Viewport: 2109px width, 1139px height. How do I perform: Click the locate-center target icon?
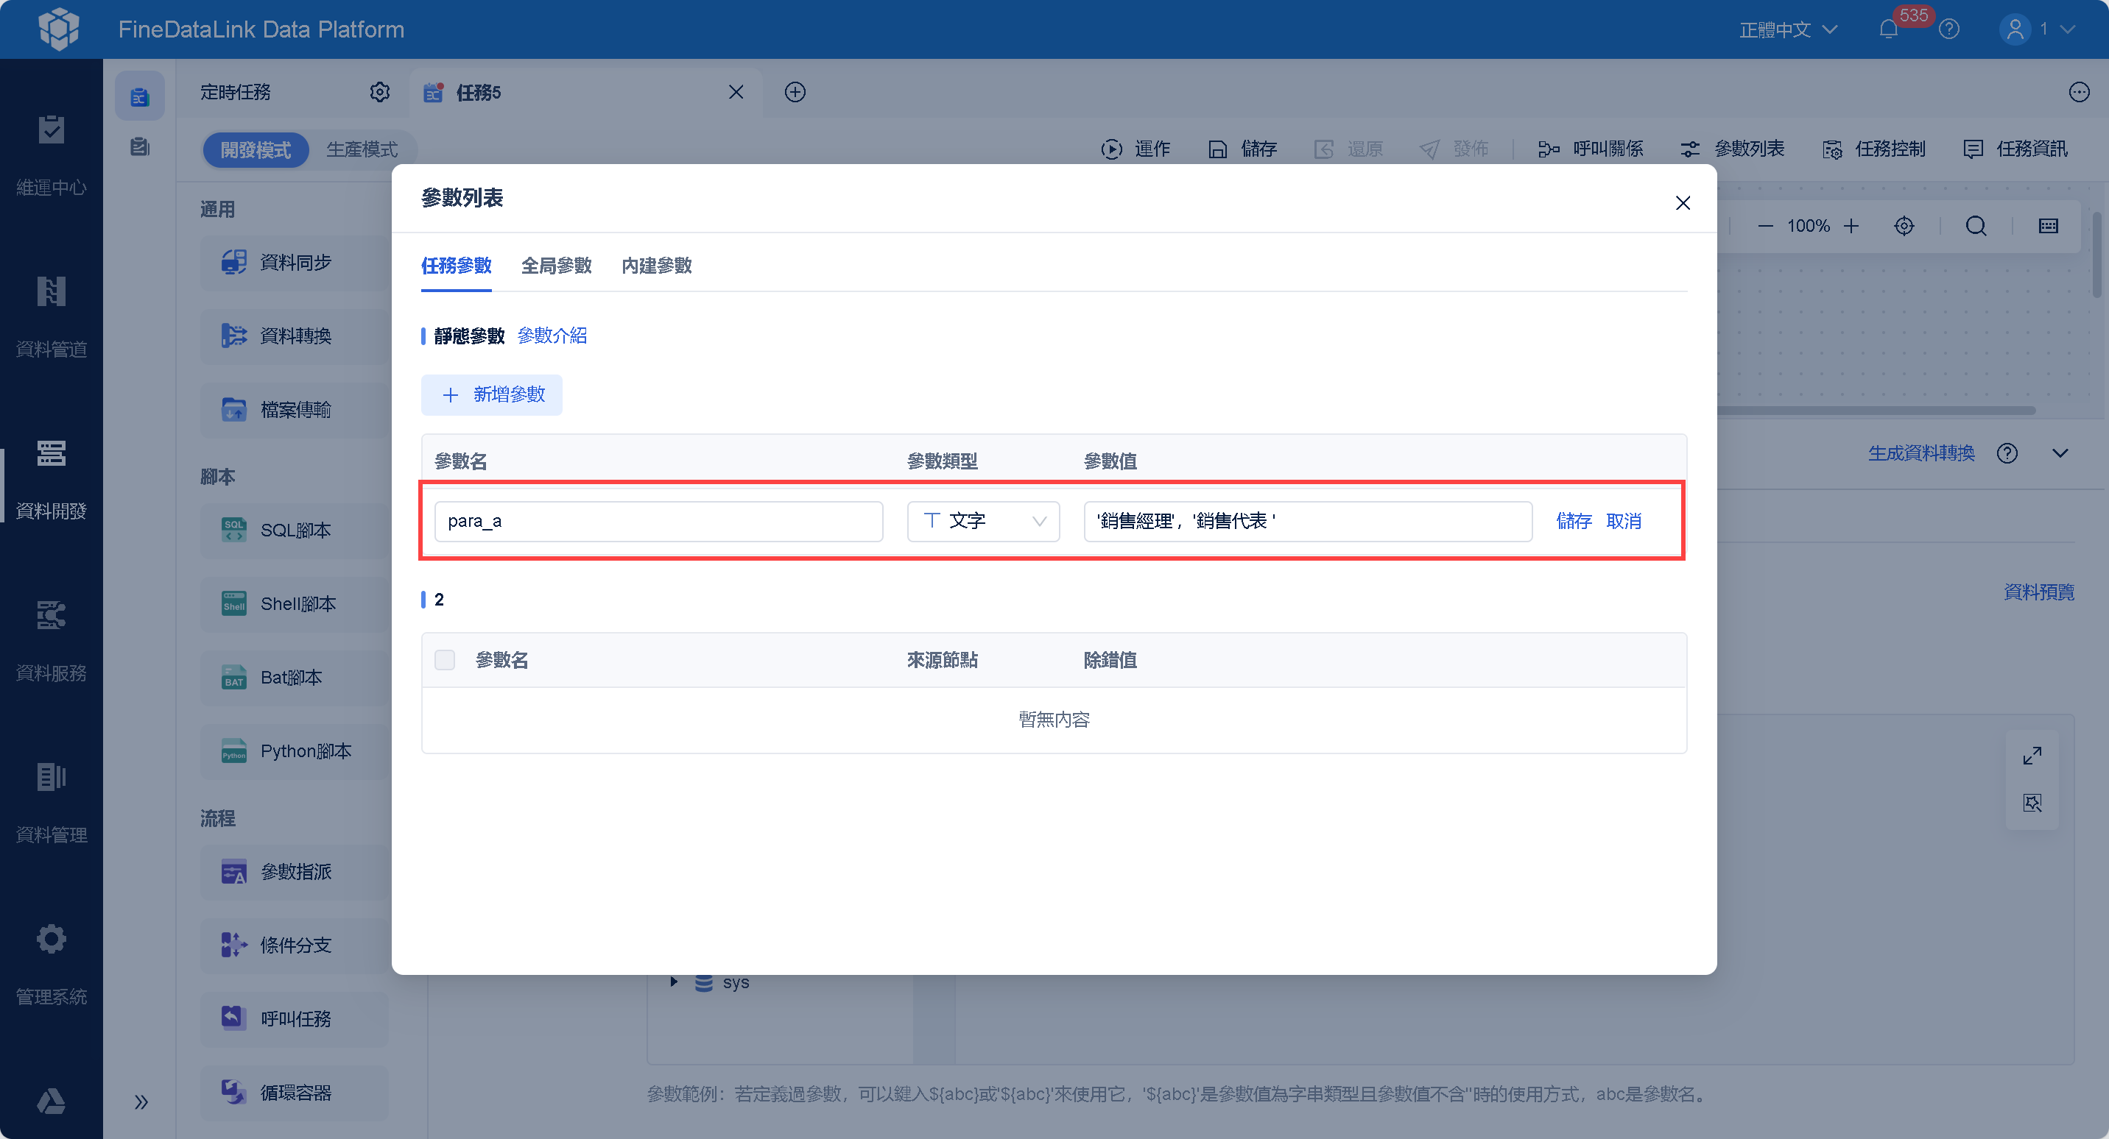(x=1904, y=226)
